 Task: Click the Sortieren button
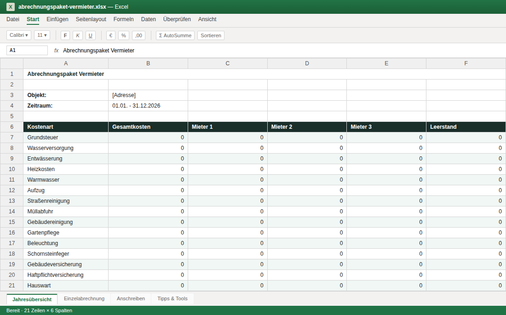point(211,35)
